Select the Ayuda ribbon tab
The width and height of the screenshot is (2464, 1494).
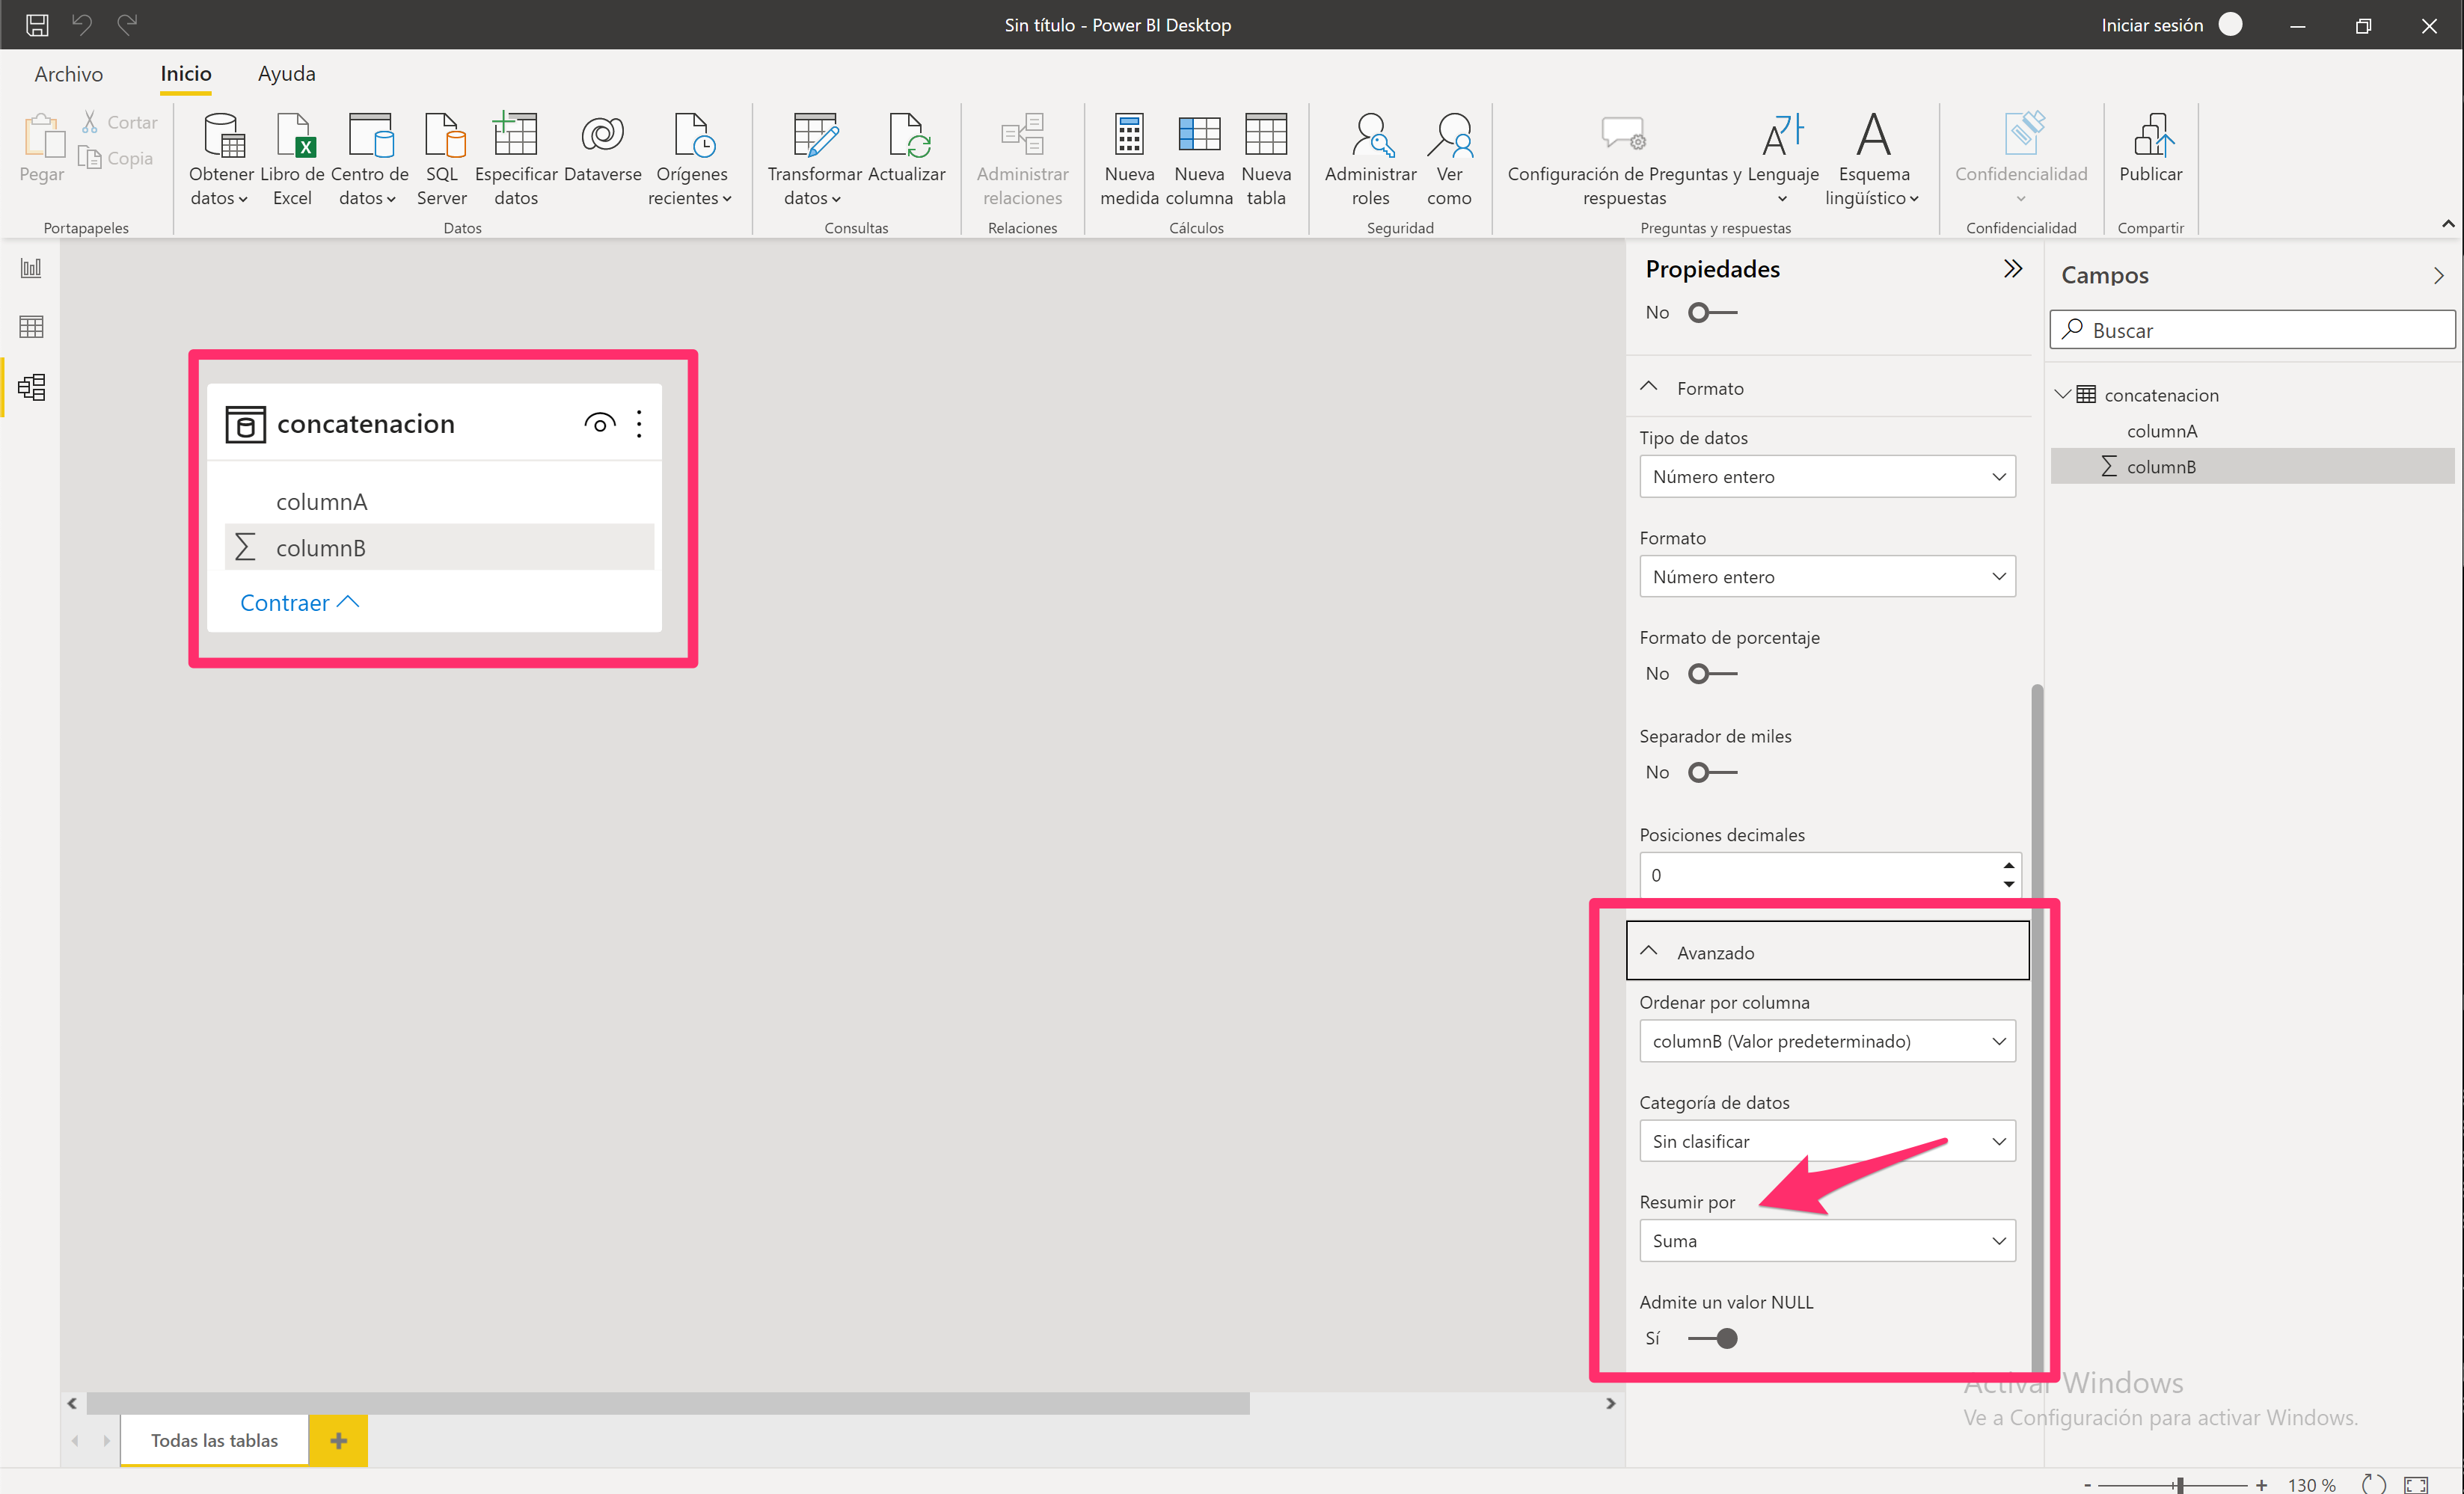pyautogui.click(x=287, y=74)
